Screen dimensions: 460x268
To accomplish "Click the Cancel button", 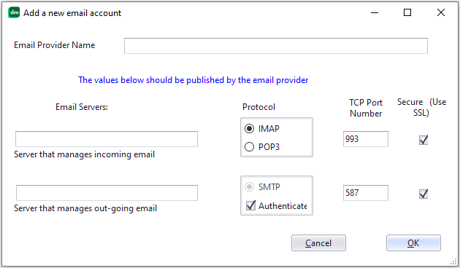I will 318,243.
